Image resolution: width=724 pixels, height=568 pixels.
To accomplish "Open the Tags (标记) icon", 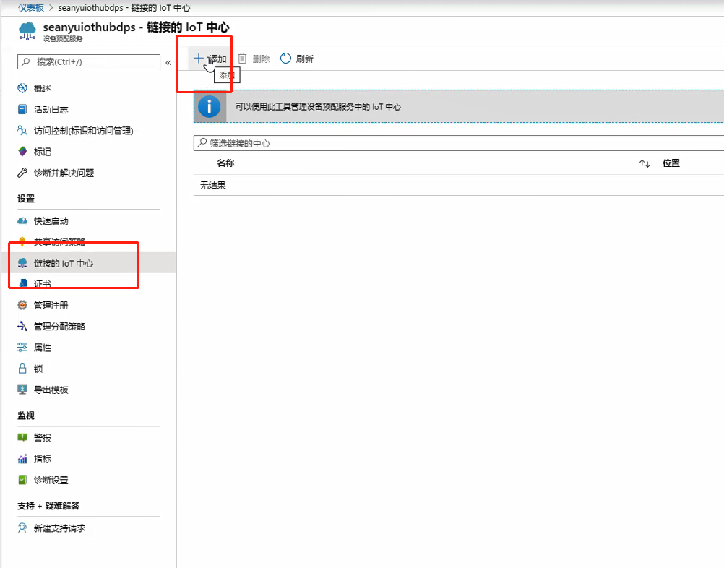I will click(x=22, y=152).
